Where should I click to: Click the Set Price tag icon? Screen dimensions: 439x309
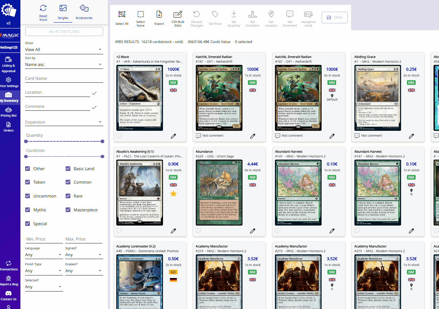(215, 14)
